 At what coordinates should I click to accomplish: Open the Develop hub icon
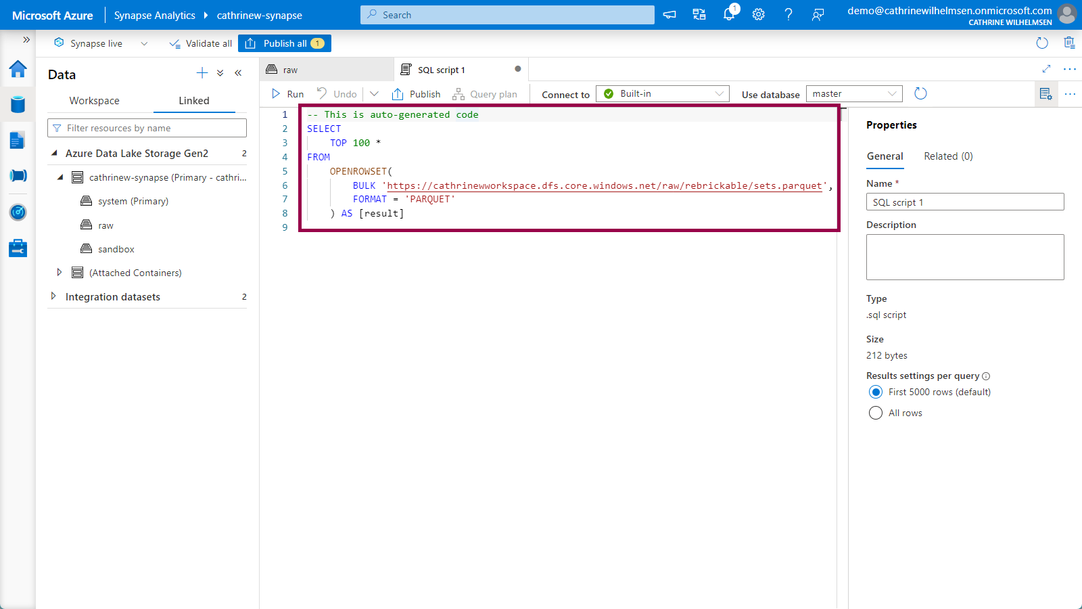coord(18,140)
